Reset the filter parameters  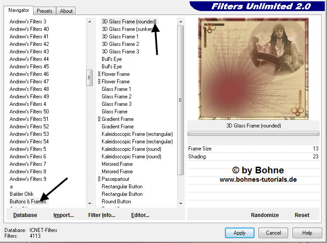(x=302, y=215)
